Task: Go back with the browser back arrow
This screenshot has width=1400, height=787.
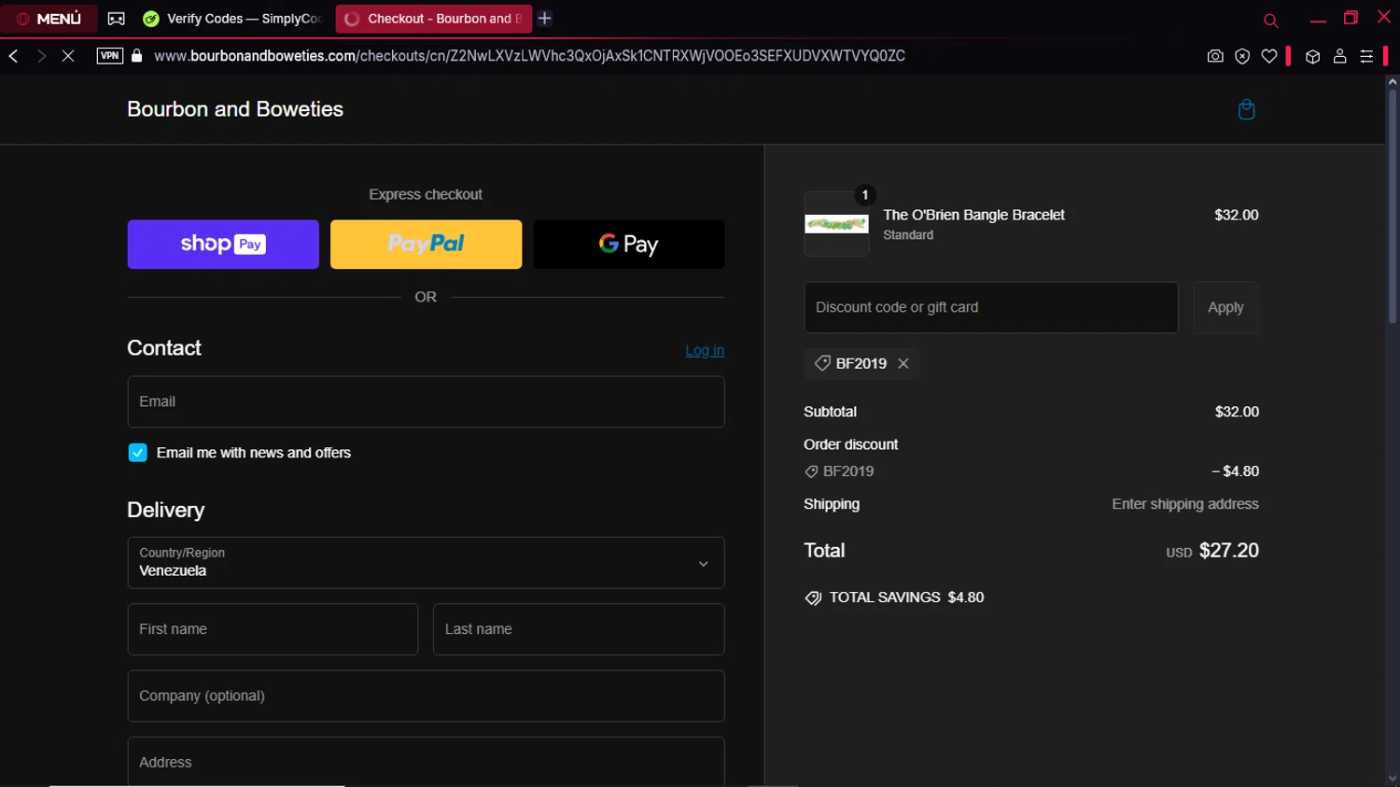Action: tap(14, 56)
